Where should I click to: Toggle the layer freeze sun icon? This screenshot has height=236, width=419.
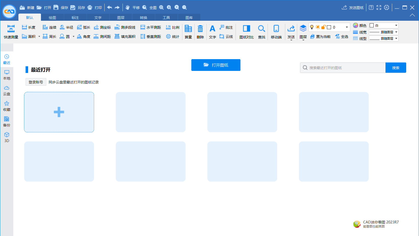[x=318, y=27]
